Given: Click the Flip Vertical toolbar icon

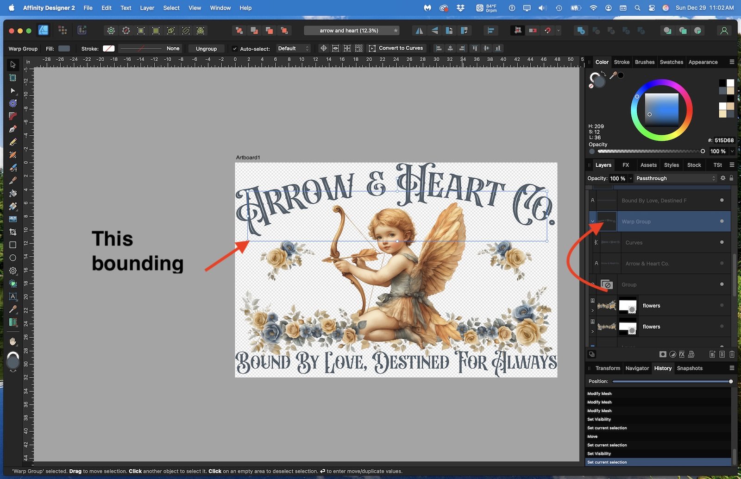Looking at the screenshot, I should pyautogui.click(x=434, y=31).
